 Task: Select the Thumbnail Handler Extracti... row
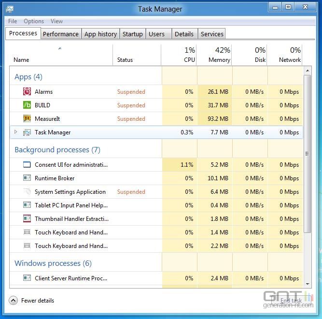(156, 218)
